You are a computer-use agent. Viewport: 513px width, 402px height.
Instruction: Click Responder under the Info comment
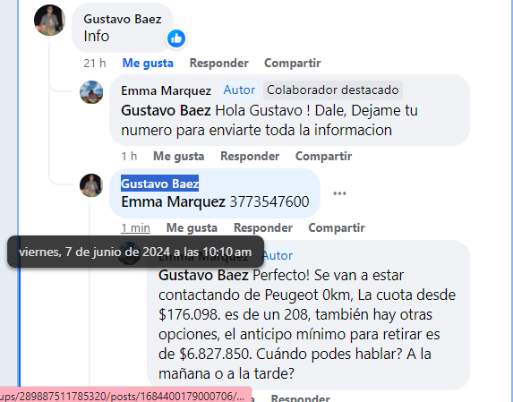(218, 63)
